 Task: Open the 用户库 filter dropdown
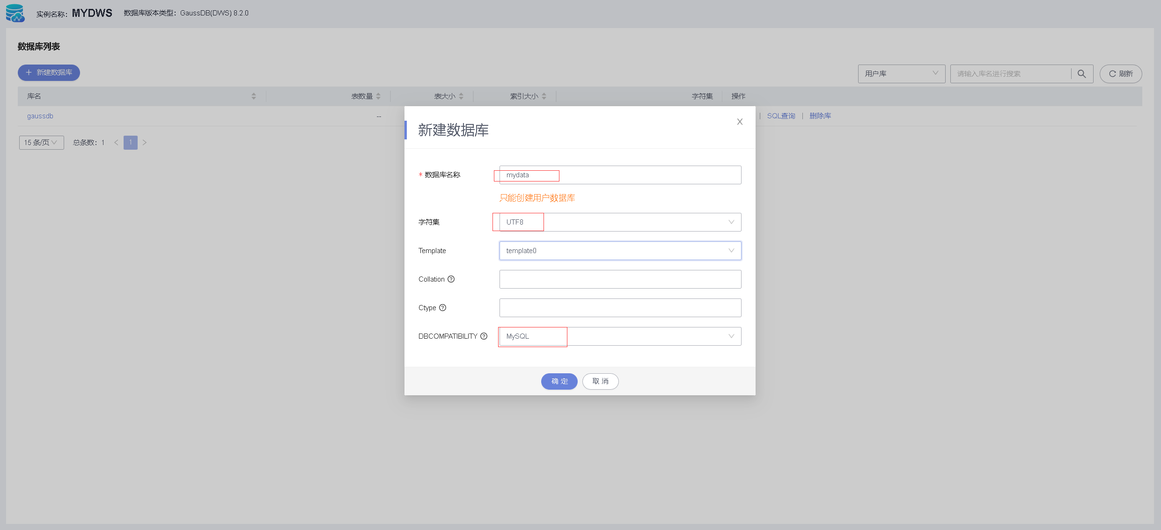click(x=901, y=74)
